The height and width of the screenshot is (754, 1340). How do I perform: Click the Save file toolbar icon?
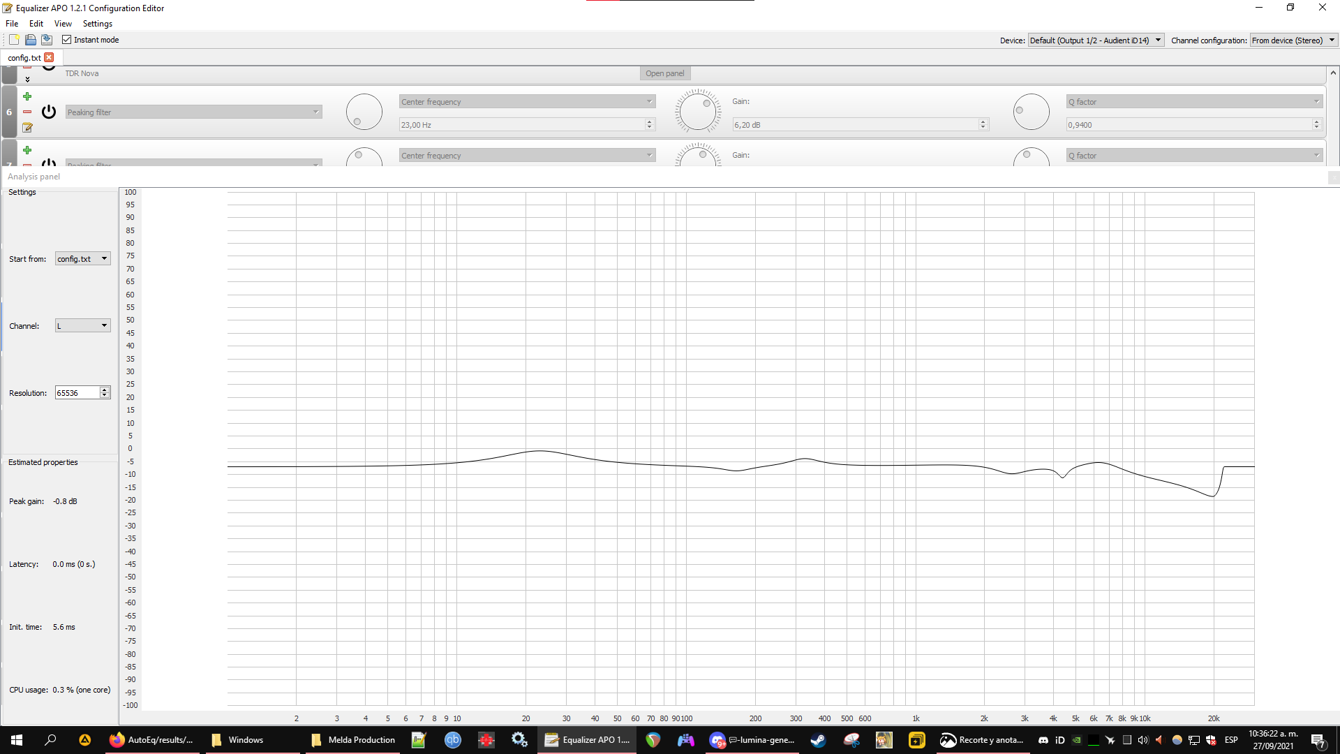(47, 40)
